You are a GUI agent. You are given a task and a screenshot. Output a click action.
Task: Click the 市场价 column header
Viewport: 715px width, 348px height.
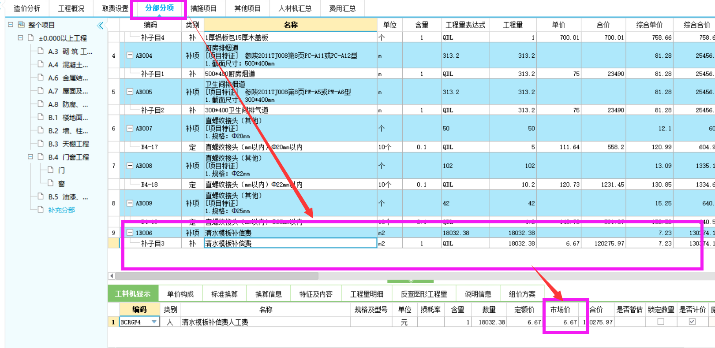pyautogui.click(x=560, y=309)
